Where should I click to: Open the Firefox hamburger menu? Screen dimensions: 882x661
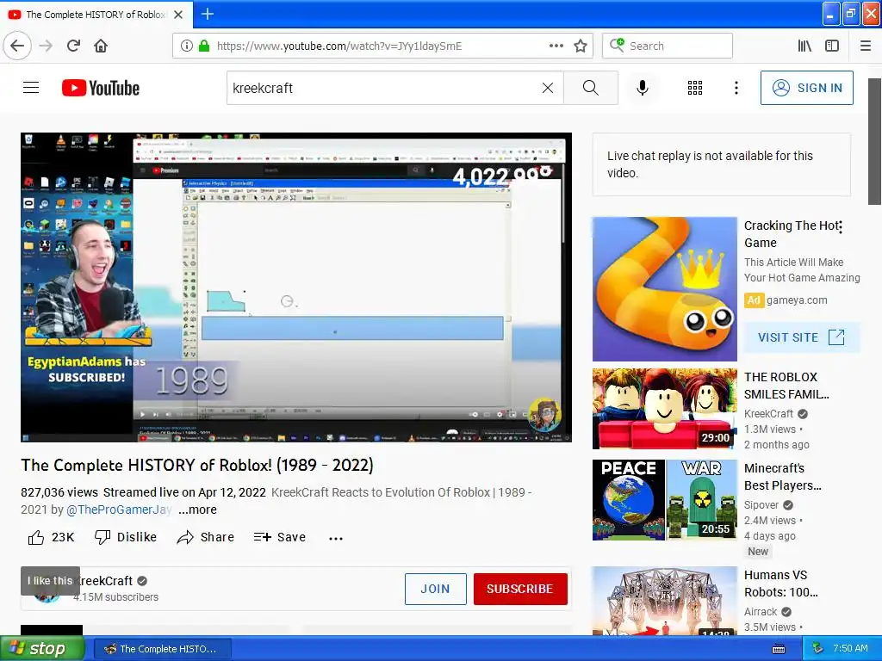(866, 46)
